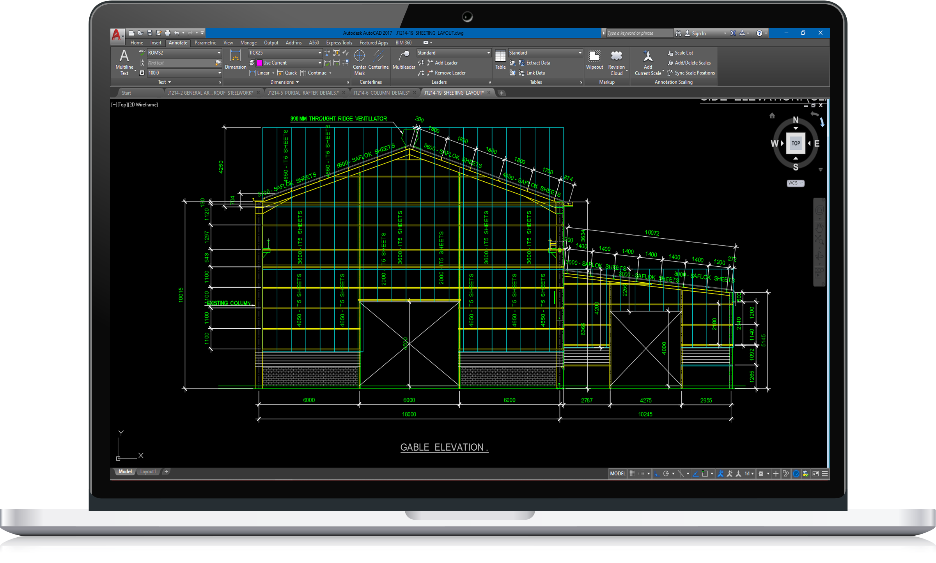Click the magenta Use Current color swatch
The width and height of the screenshot is (936, 563).
(259, 63)
